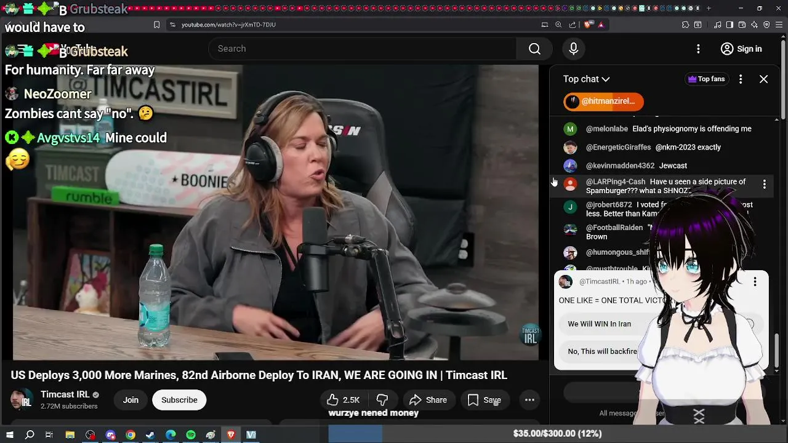Share this page from address bar
Screen dimensions: 788x443
coord(573,25)
